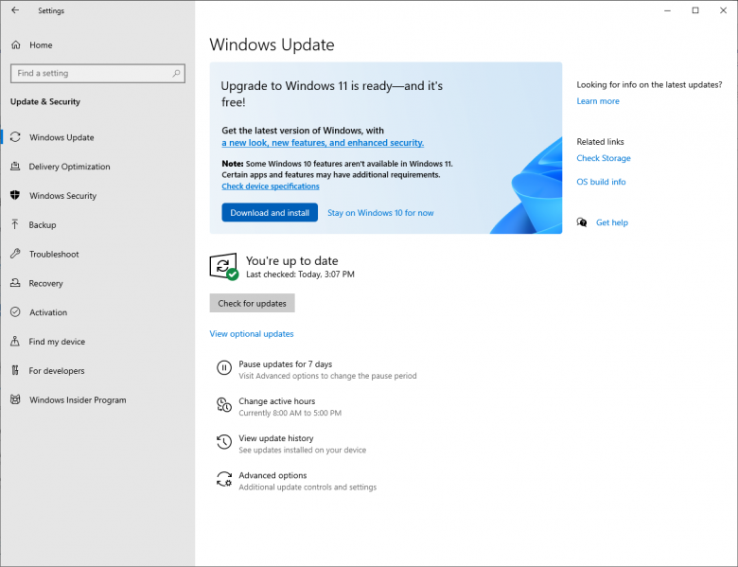
Task: Click the Pause updates icon
Action: tap(224, 369)
